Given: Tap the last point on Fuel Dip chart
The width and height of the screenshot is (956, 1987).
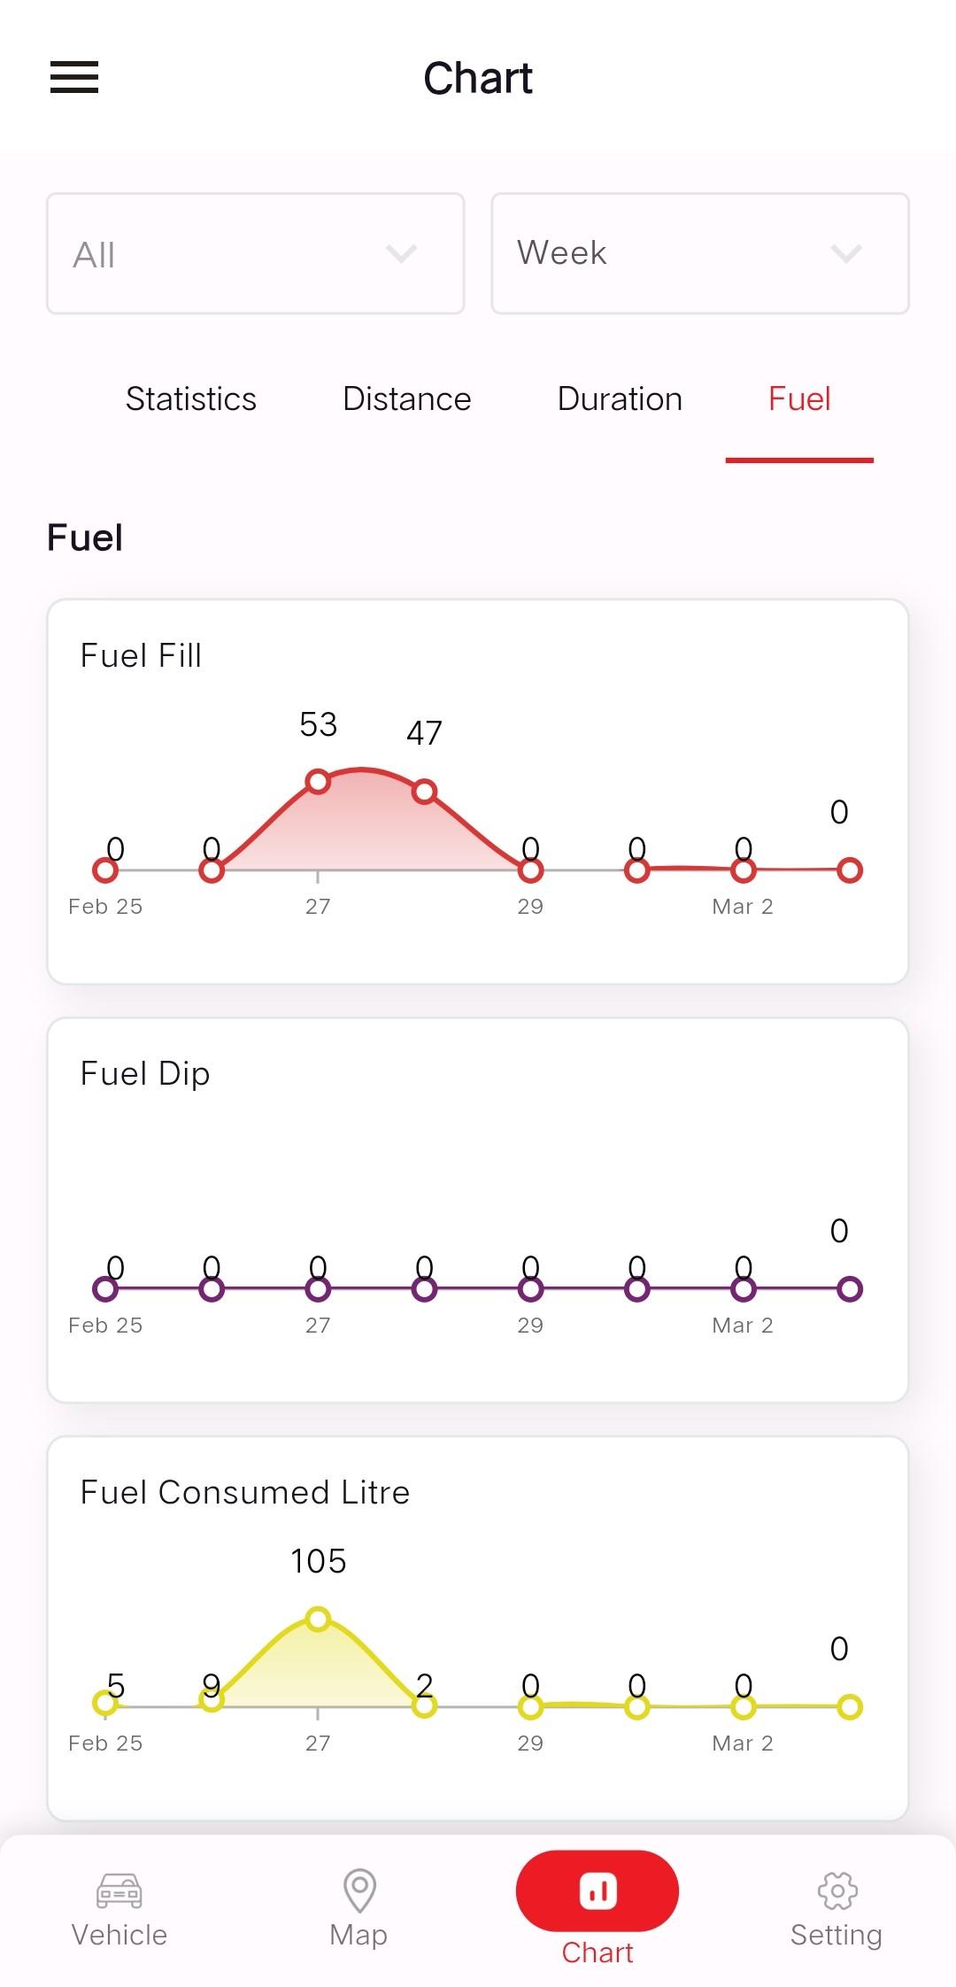Looking at the screenshot, I should point(850,1289).
